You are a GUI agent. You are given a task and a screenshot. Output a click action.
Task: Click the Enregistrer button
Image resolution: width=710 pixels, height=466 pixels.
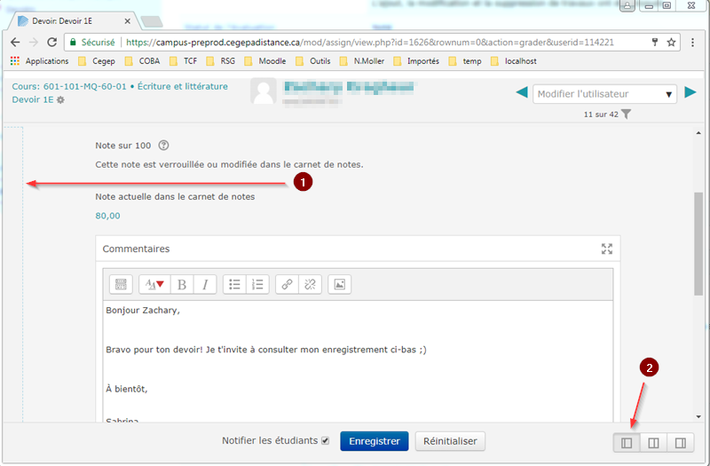pyautogui.click(x=374, y=441)
